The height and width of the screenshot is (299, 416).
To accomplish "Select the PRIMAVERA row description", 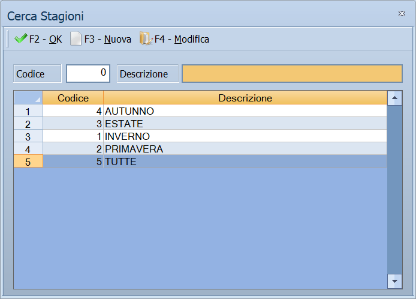I will pyautogui.click(x=245, y=149).
